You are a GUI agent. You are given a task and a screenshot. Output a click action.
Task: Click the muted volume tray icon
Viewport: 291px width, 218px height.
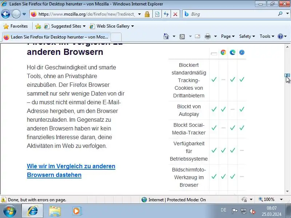(x=252, y=211)
